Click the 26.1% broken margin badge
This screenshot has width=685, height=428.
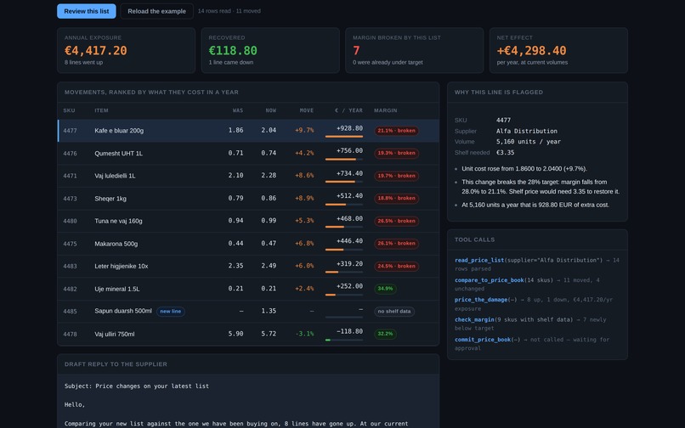tap(396, 244)
